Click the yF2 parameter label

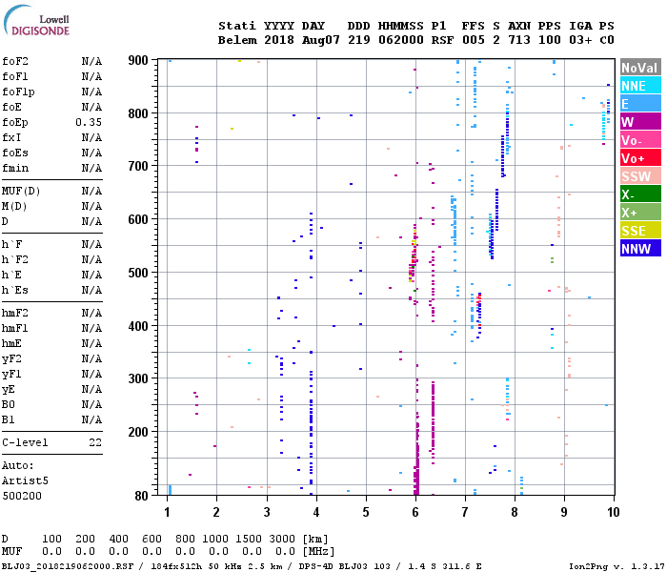(x=11, y=359)
